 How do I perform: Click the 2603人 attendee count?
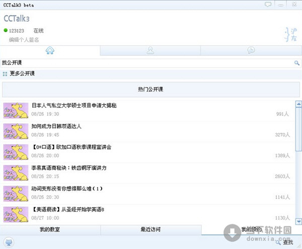pos(282,176)
